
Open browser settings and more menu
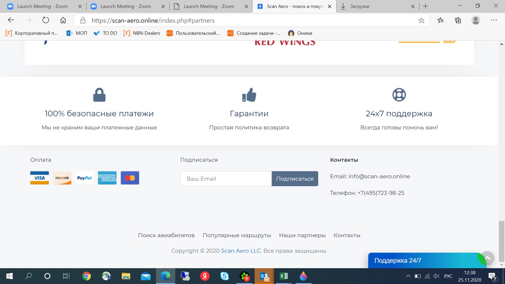pyautogui.click(x=494, y=20)
